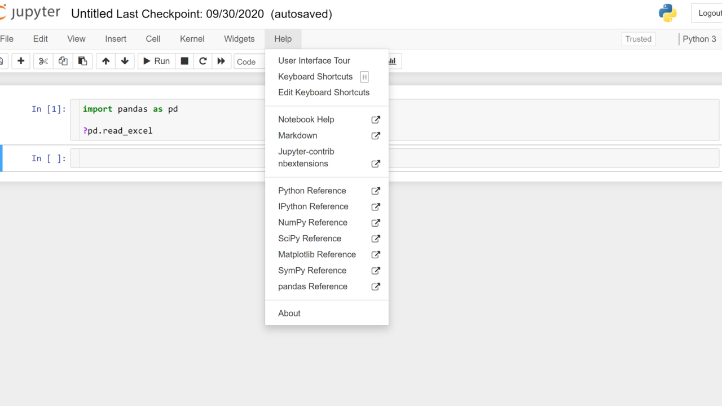The width and height of the screenshot is (722, 406).
Task: Click the Last Checkpoint date text
Action: coord(190,14)
